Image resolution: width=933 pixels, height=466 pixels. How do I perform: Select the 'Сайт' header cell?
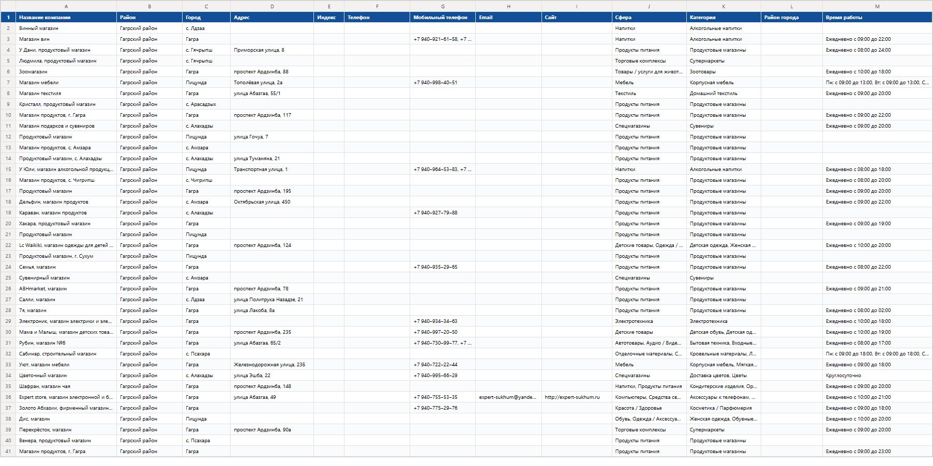tap(577, 18)
